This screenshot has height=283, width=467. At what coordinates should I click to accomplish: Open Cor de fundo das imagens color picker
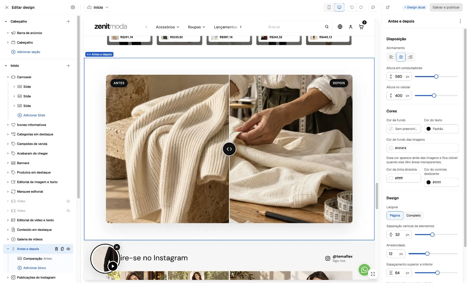point(422,148)
